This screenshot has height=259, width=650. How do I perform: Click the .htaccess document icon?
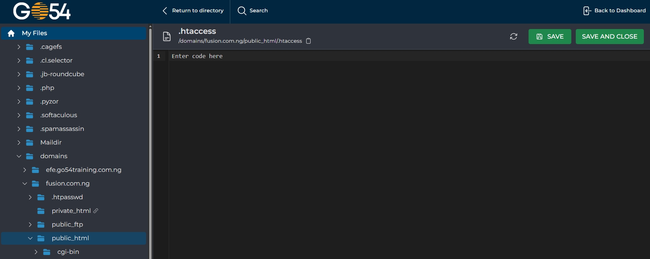pos(167,37)
